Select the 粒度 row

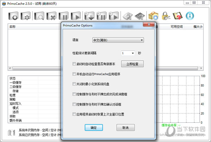[x=34, y=95]
